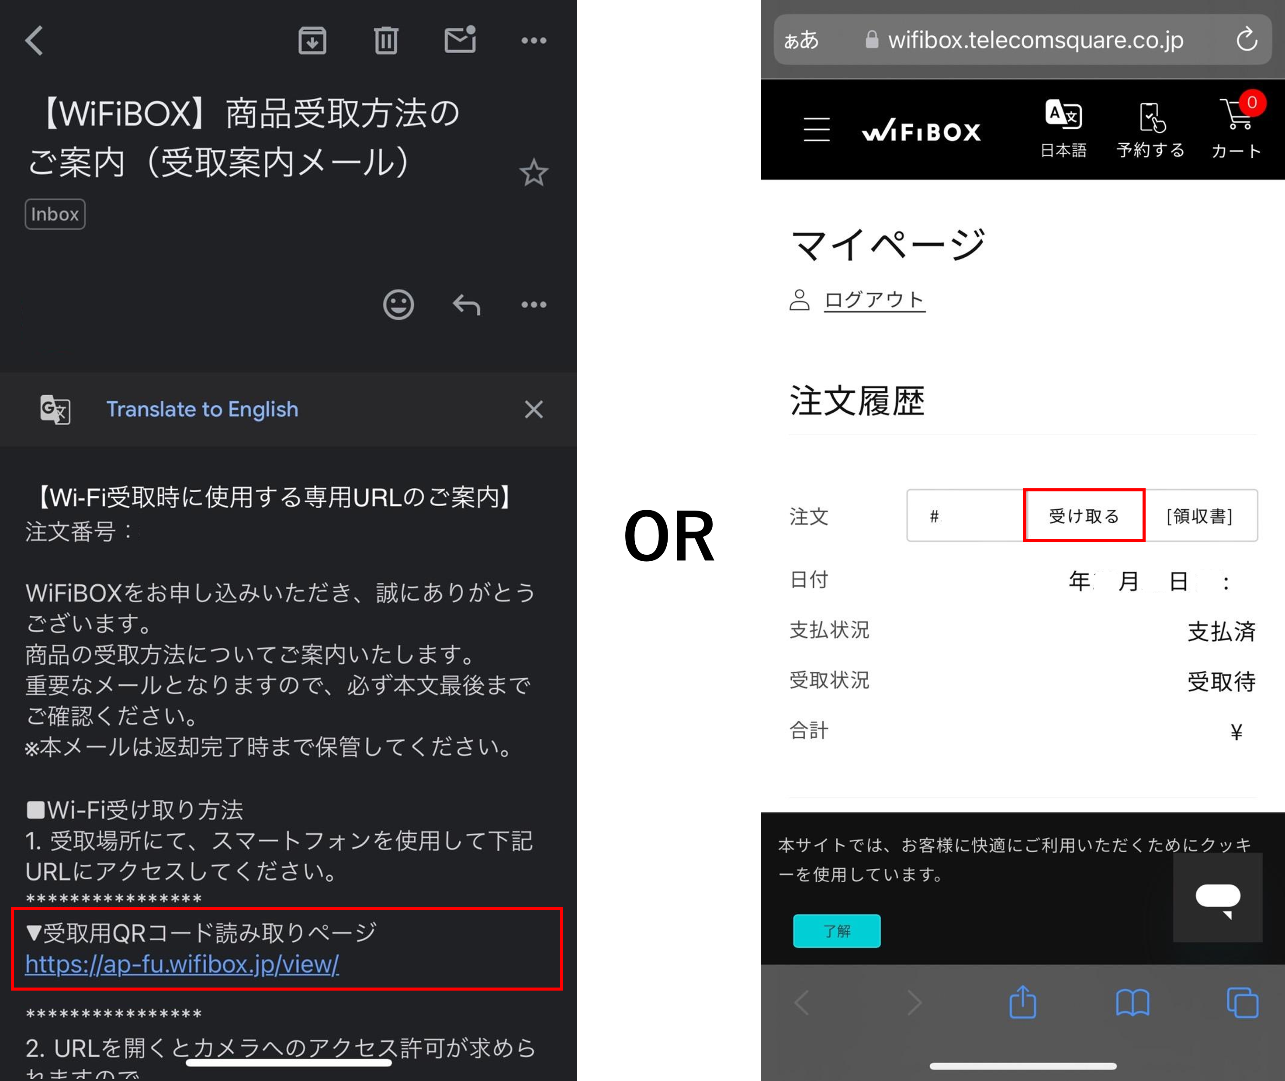Add an emoji reaction to message
The height and width of the screenshot is (1081, 1285).
pos(398,304)
